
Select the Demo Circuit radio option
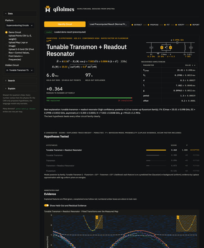(6, 32)
